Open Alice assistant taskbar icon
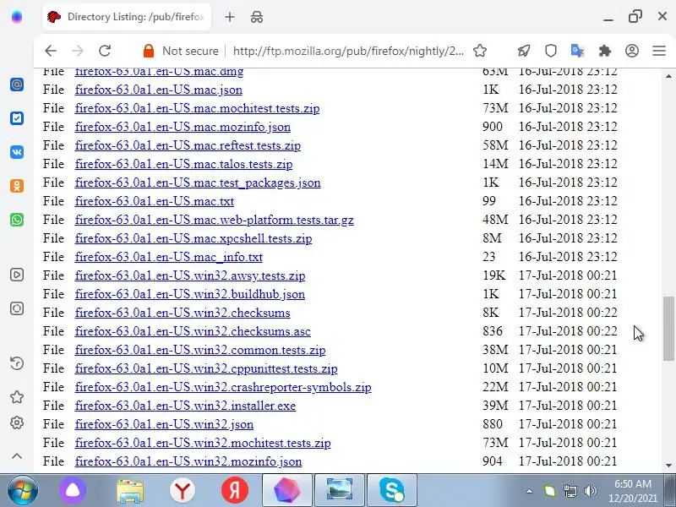Viewport: 676px width, 507px height. tap(73, 490)
